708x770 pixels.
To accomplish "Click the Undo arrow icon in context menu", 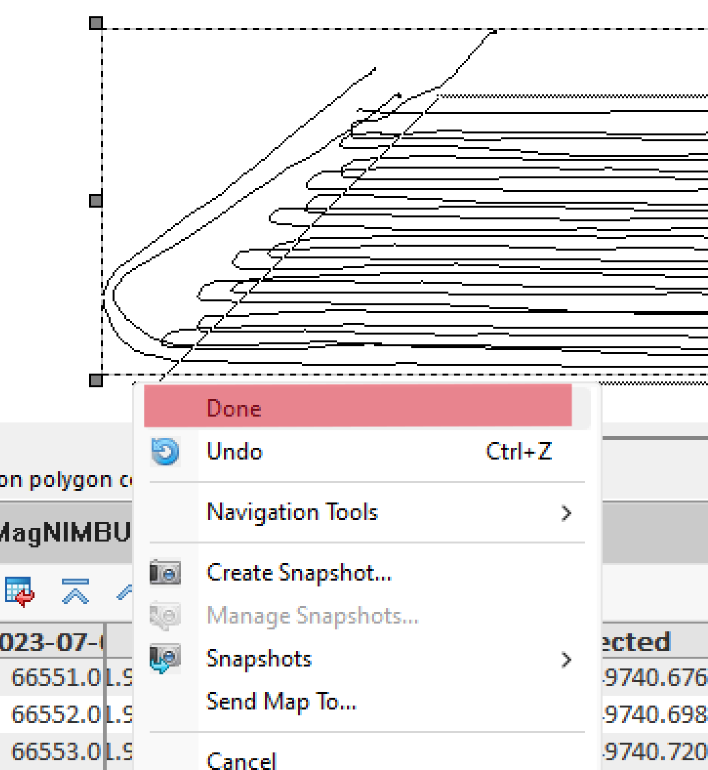I will click(x=164, y=452).
